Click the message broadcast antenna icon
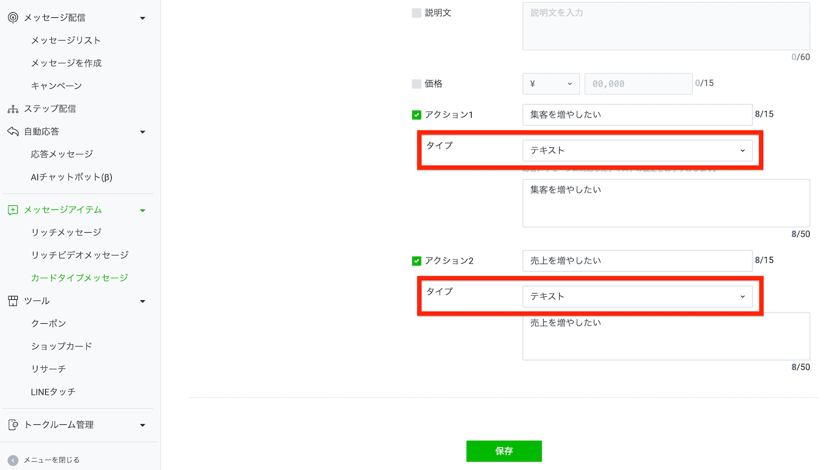 [13, 18]
